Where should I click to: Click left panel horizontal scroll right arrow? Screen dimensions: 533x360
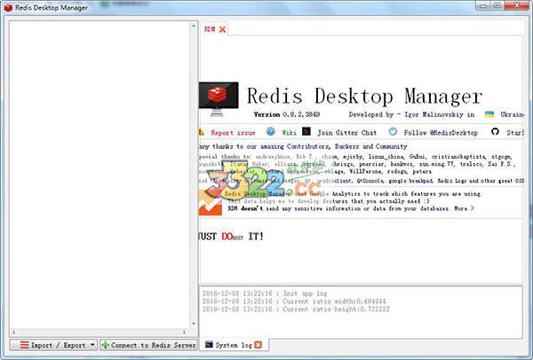coord(184,333)
